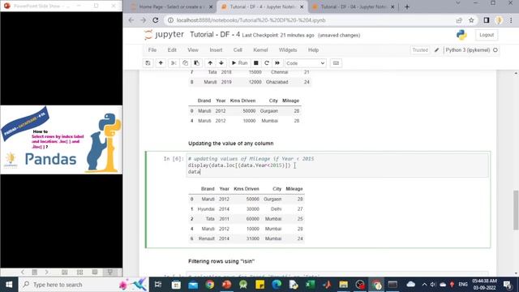Open the notification center

tap(508, 285)
